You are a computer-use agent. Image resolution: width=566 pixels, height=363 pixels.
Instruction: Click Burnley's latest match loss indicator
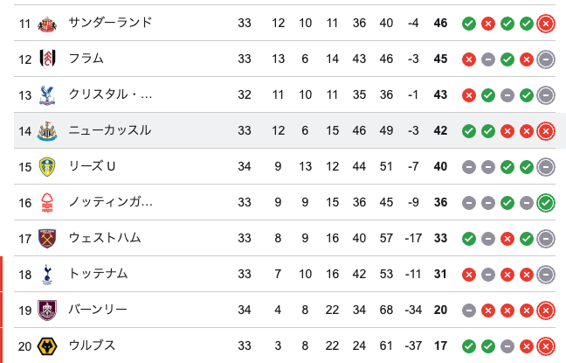coord(546,311)
